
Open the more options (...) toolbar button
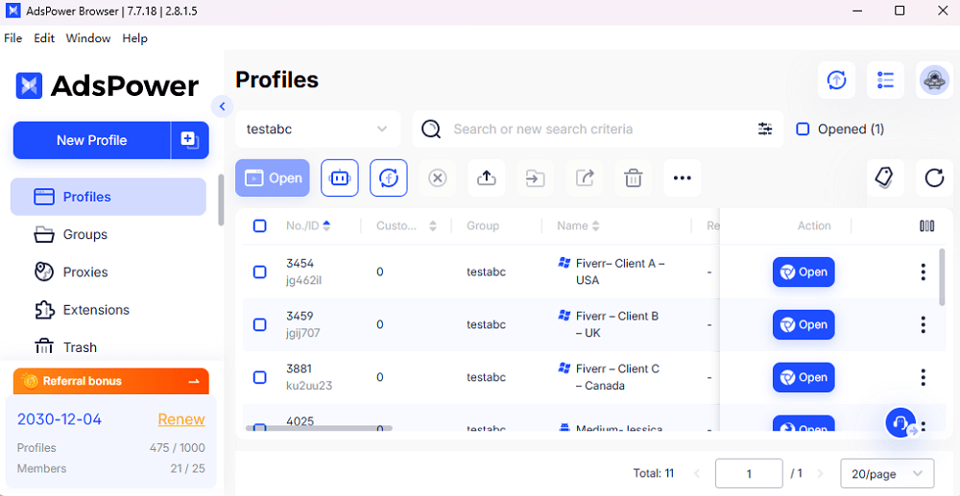[x=682, y=178]
